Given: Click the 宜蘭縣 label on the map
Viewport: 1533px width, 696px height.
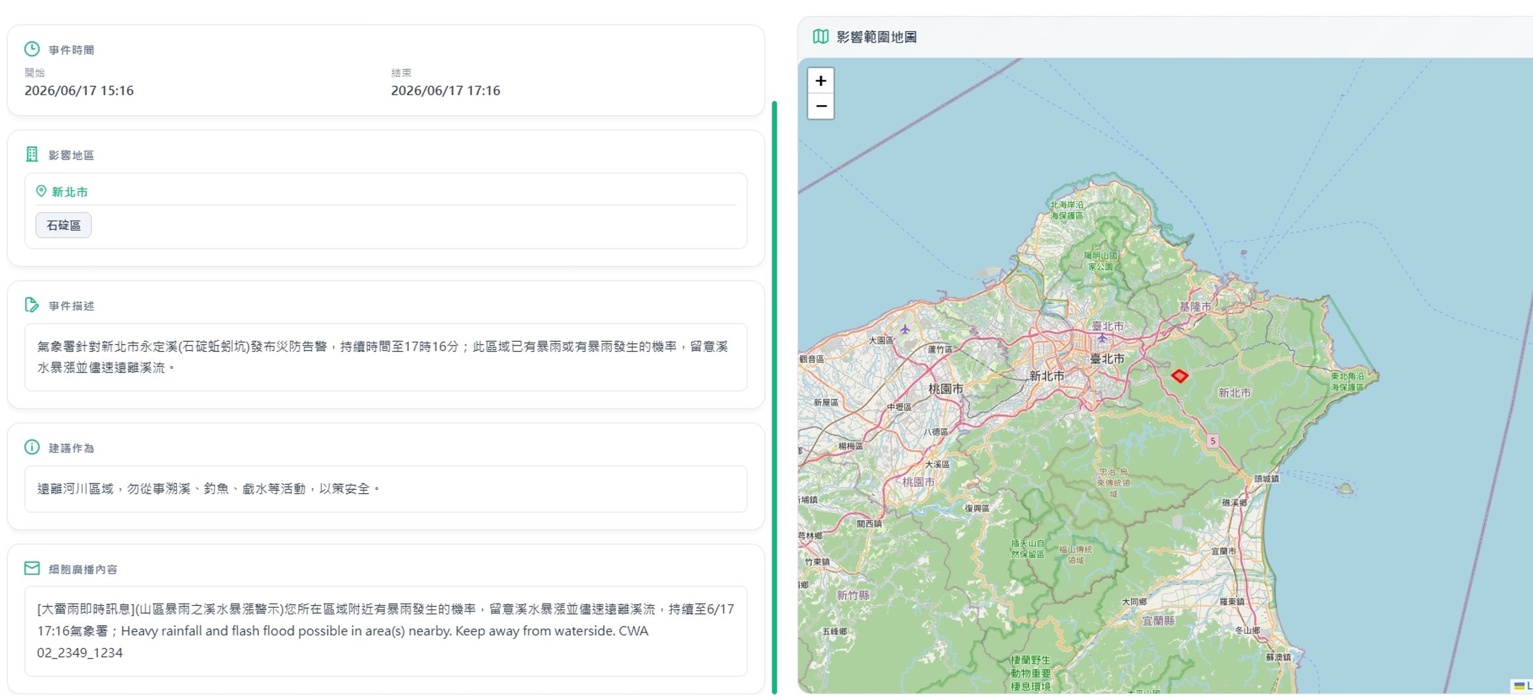Looking at the screenshot, I should (x=1158, y=621).
